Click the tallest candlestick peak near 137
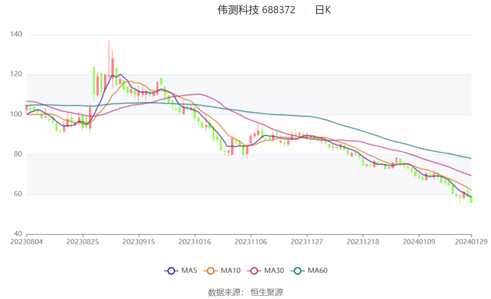The height and width of the screenshot is (299, 491). (109, 59)
